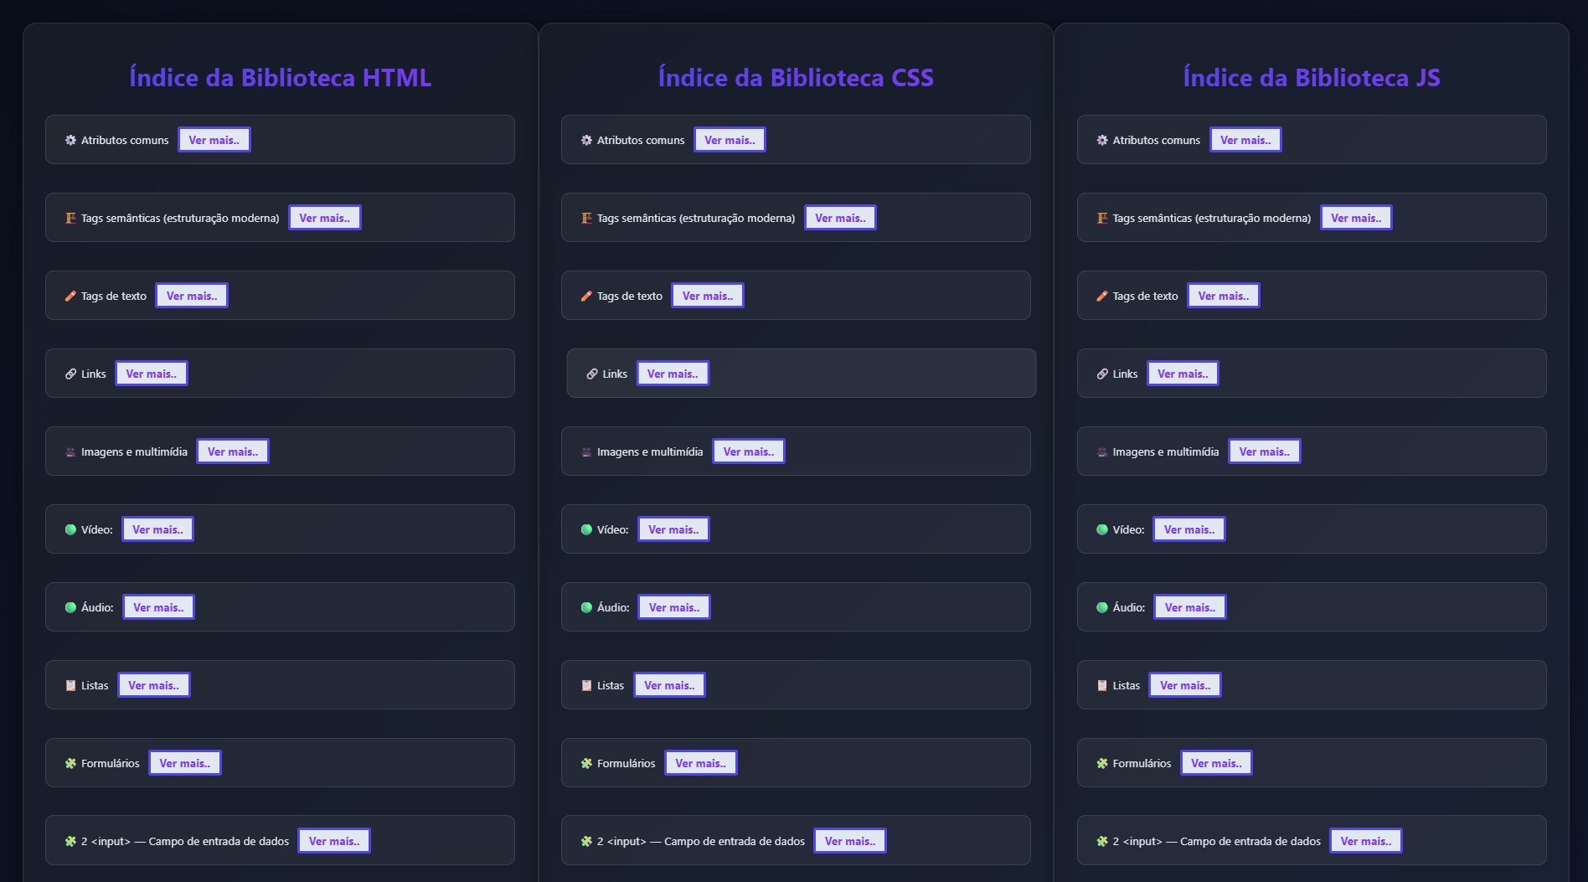The image size is (1588, 882).
Task: Expand Tags semânticas via Ver mais in JS index
Action: (1356, 218)
